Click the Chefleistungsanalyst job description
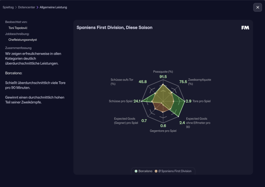This screenshot has width=265, height=187. (x=24, y=40)
